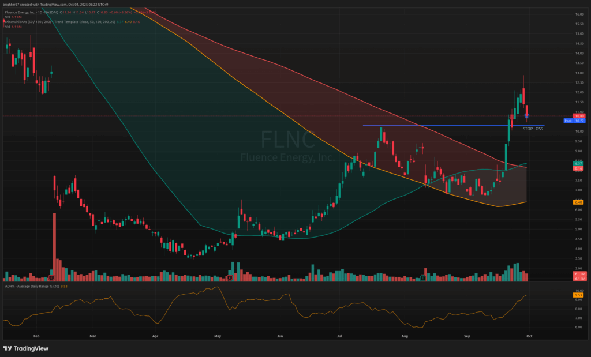Click the earnings marker in May volume bars
The image size is (591, 357).
pyautogui.click(x=230, y=278)
